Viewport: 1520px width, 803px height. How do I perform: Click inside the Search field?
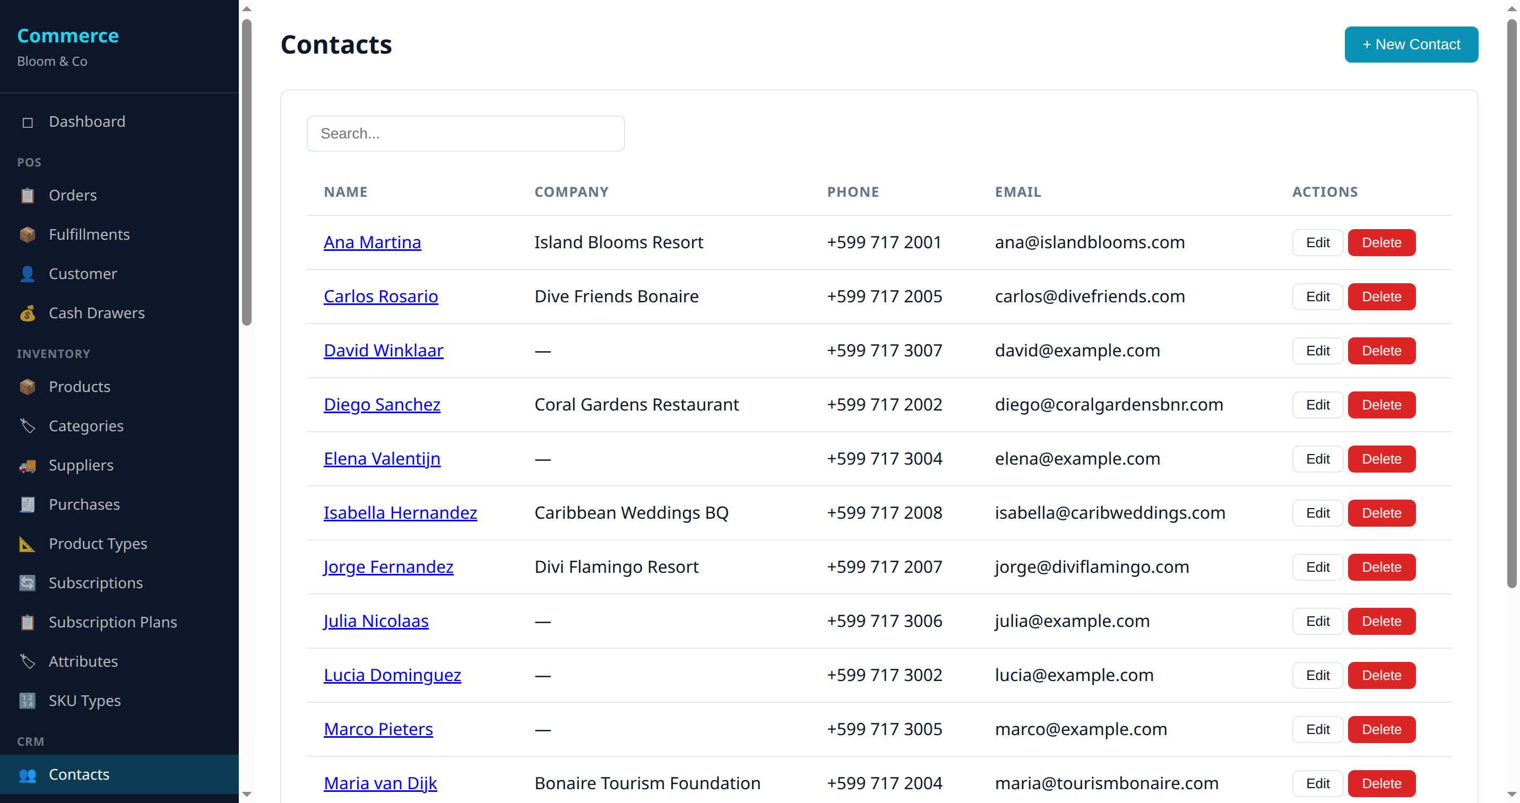(465, 133)
